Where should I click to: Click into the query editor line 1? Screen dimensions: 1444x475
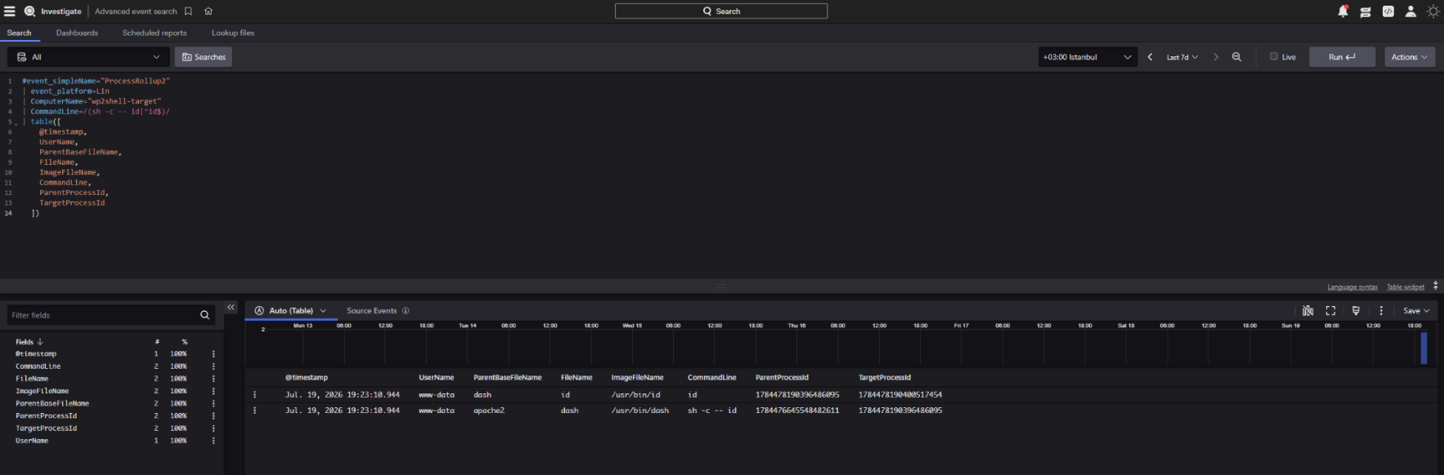tap(96, 81)
